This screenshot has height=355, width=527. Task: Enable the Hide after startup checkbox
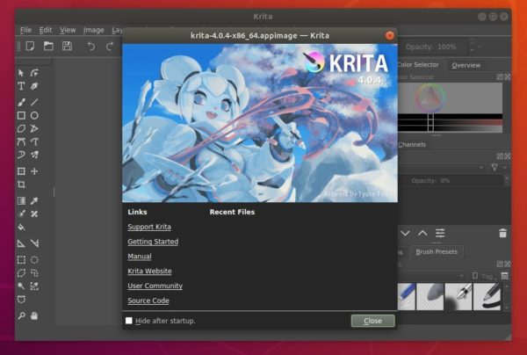coord(129,321)
